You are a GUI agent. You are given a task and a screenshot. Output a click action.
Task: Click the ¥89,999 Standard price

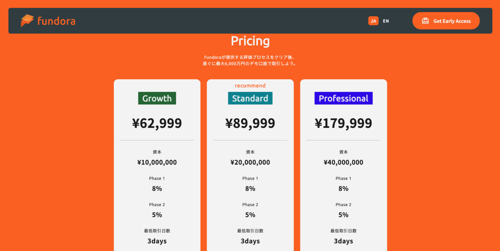[250, 123]
